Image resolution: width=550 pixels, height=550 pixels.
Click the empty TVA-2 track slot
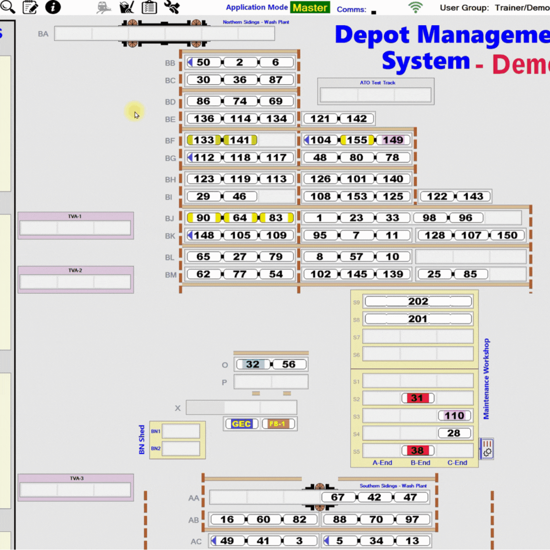point(75,282)
